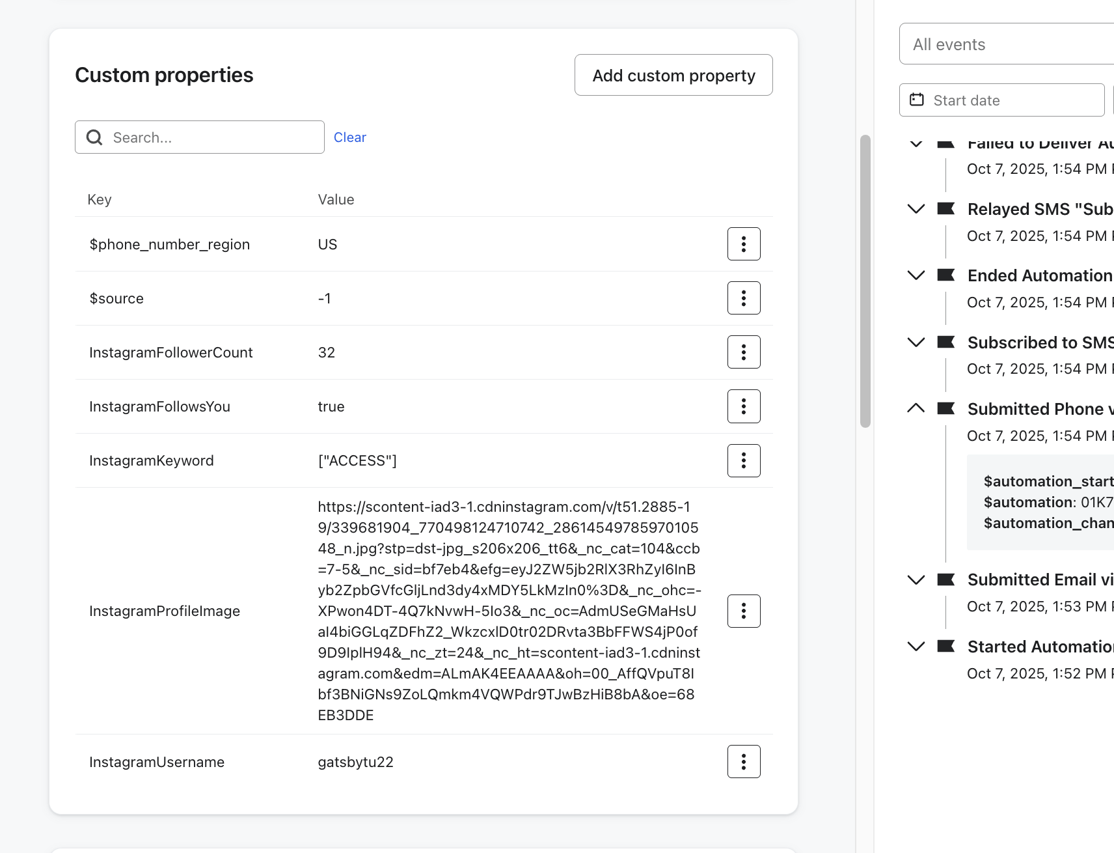This screenshot has height=853, width=1114.
Task: Focus the custom properties Search field
Action: click(x=208, y=137)
